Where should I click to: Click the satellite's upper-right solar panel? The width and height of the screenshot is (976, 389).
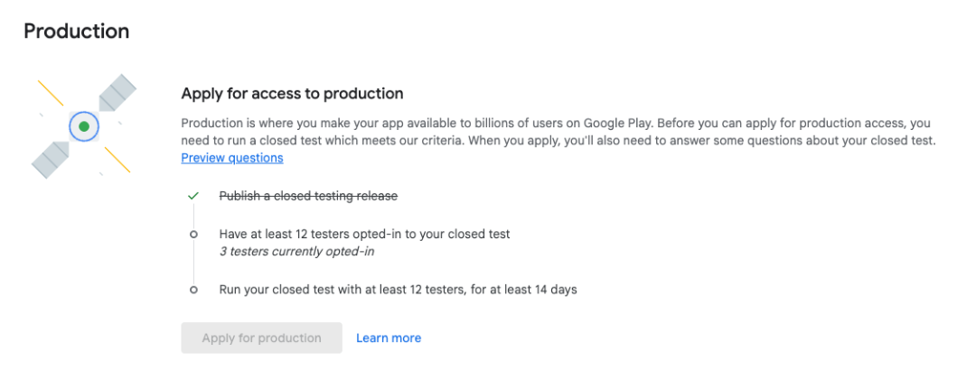click(117, 93)
